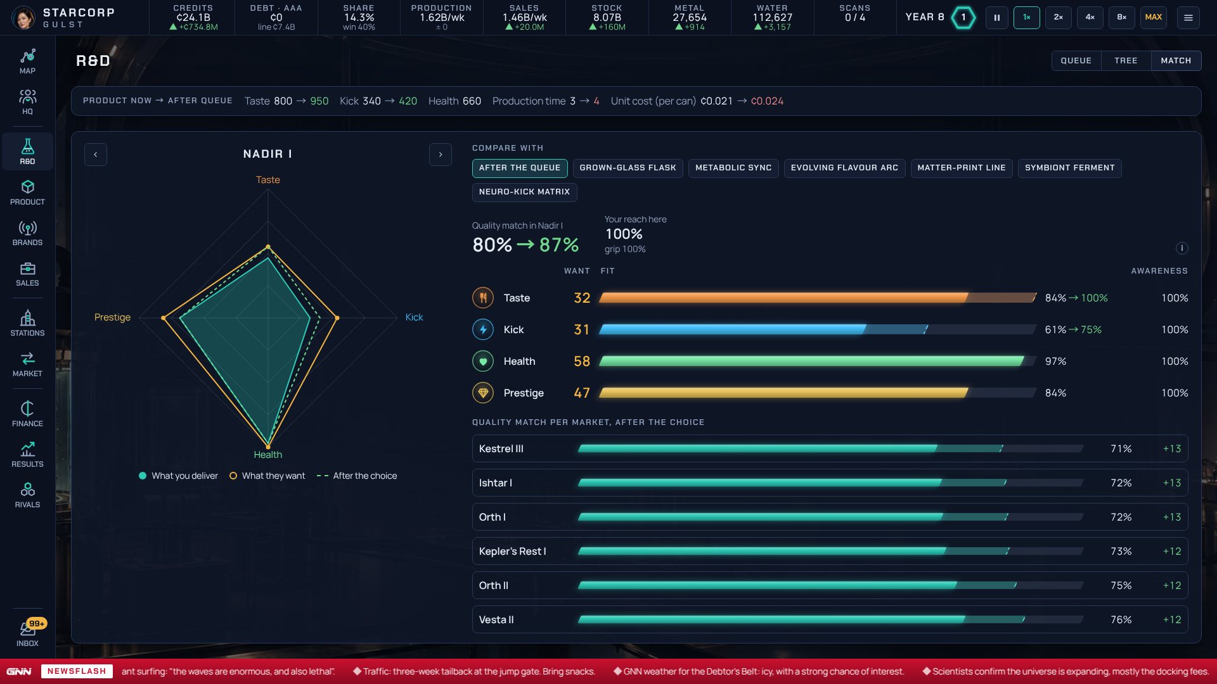Click the Health heart icon
This screenshot has height=684, width=1217.
[483, 361]
